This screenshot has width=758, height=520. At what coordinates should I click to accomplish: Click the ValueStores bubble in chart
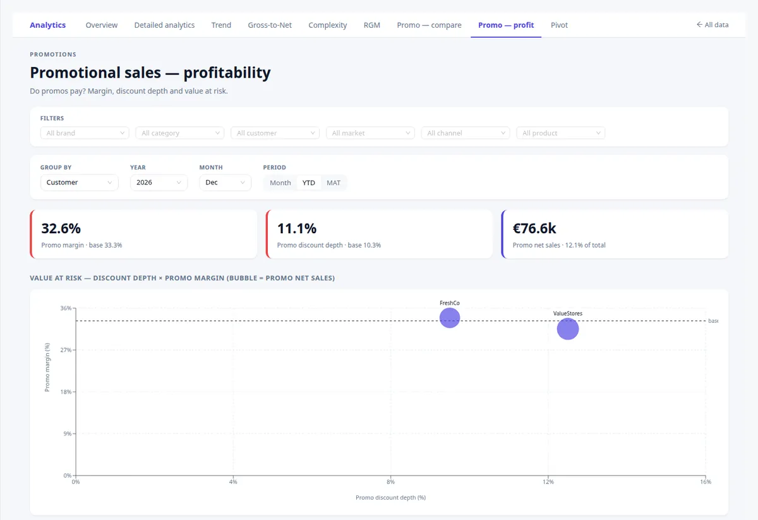click(x=568, y=329)
